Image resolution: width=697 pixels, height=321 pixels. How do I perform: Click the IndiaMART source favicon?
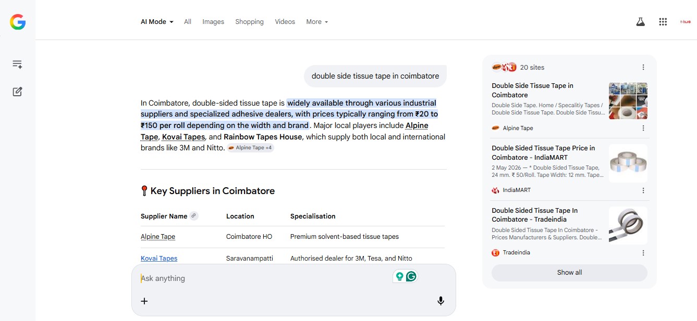(x=495, y=190)
